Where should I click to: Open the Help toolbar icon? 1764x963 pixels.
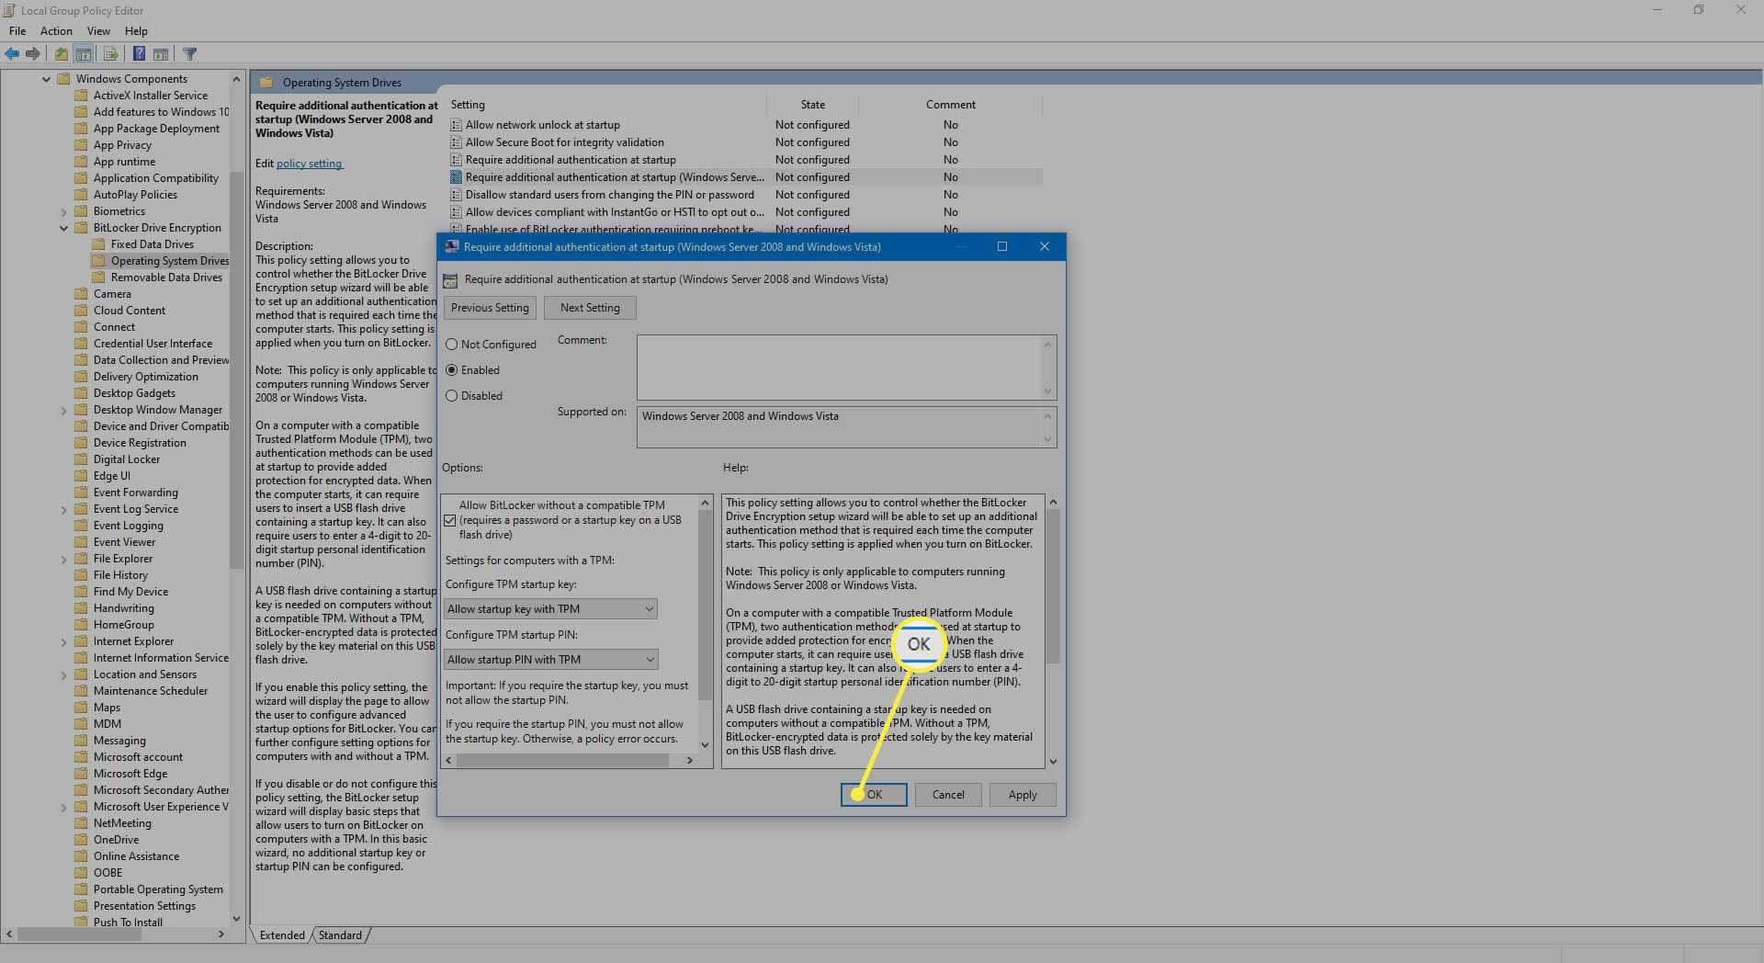139,54
